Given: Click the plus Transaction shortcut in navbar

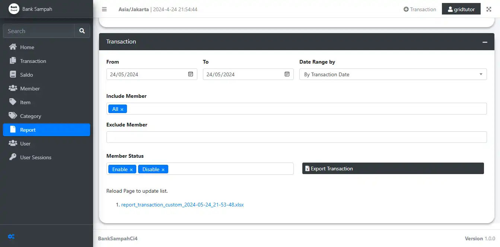Looking at the screenshot, I should coord(420,9).
